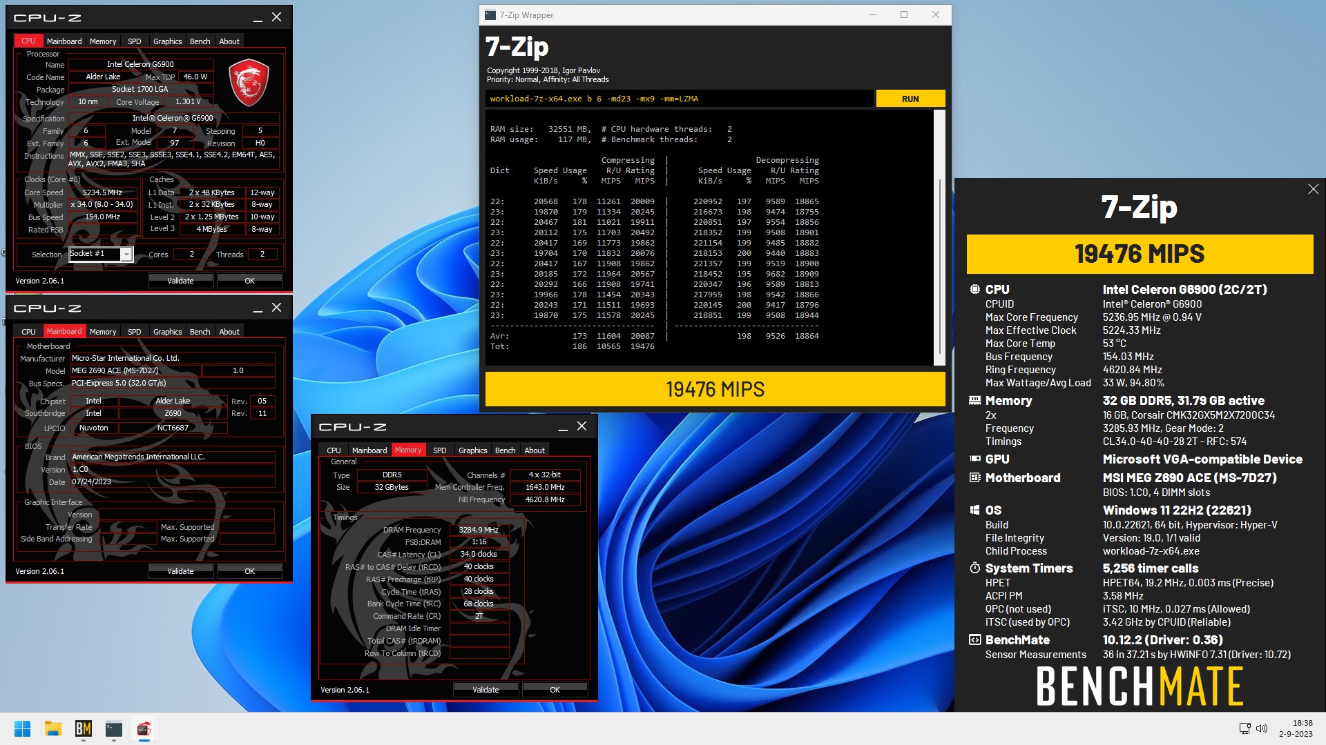This screenshot has height=745, width=1326.
Task: Open BenchMate taskbar icon
Action: 84,728
